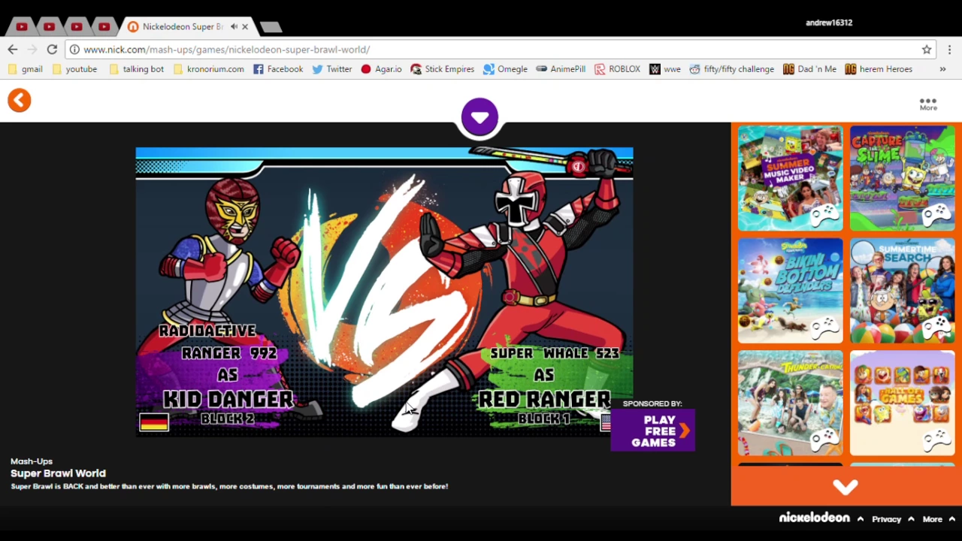Click the Nickelodeon footer logo

point(814,518)
